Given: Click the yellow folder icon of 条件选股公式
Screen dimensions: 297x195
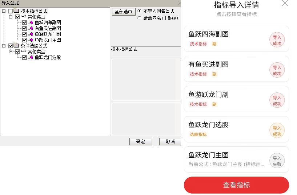Looking at the screenshot, I should point(16,45).
